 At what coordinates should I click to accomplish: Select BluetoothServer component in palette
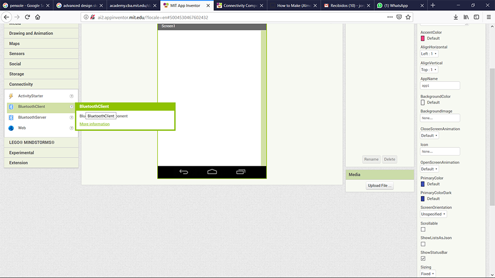click(41, 117)
